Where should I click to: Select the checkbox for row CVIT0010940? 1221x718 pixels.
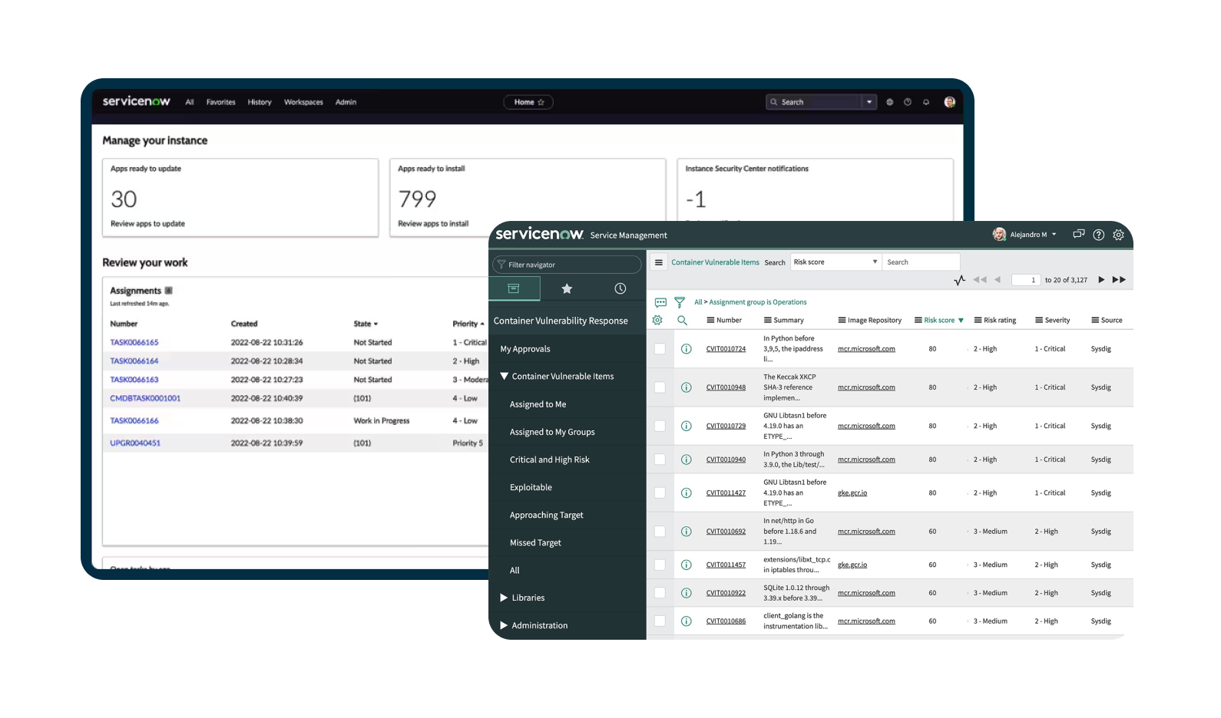(x=660, y=459)
